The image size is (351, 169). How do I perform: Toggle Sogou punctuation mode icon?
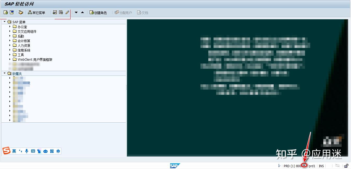point(20,151)
